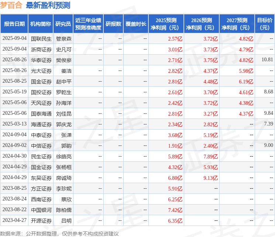Click the 9.13亿 forecast for 2026
This screenshot has width=275, height=237.
point(210,178)
